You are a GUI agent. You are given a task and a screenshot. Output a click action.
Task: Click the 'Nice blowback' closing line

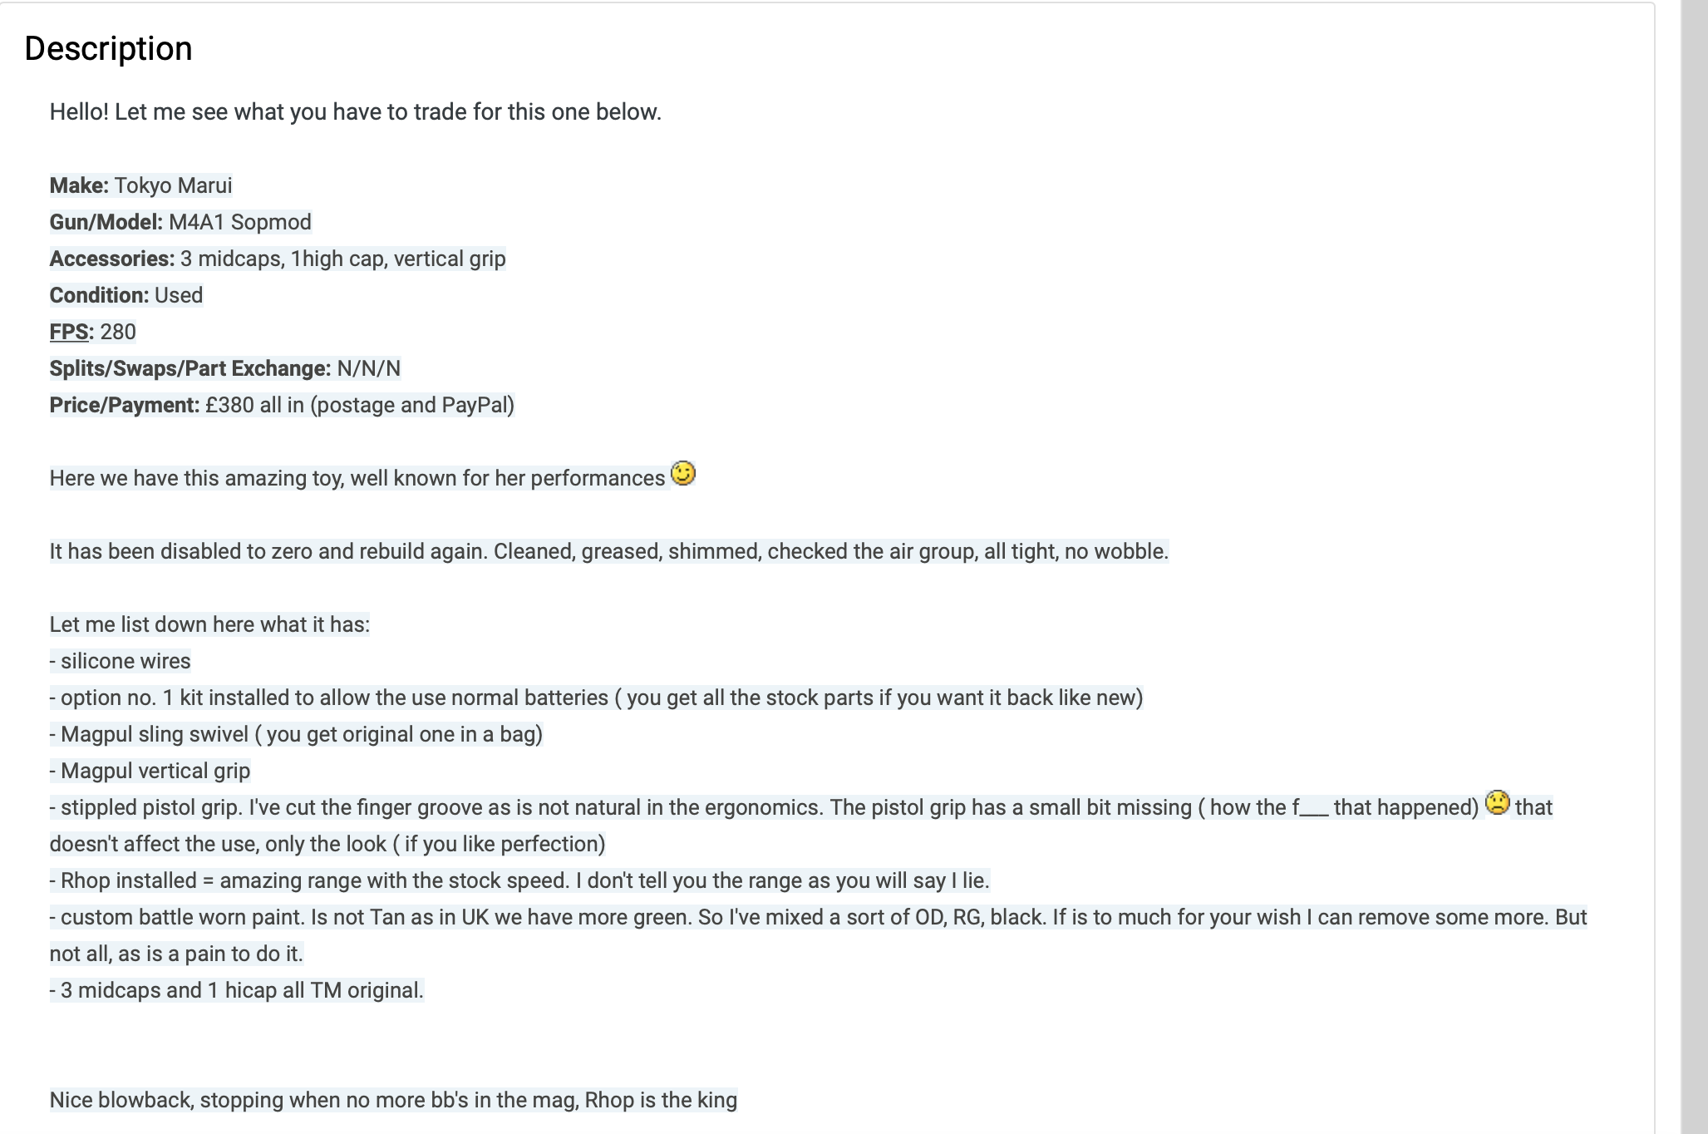coord(393,1100)
